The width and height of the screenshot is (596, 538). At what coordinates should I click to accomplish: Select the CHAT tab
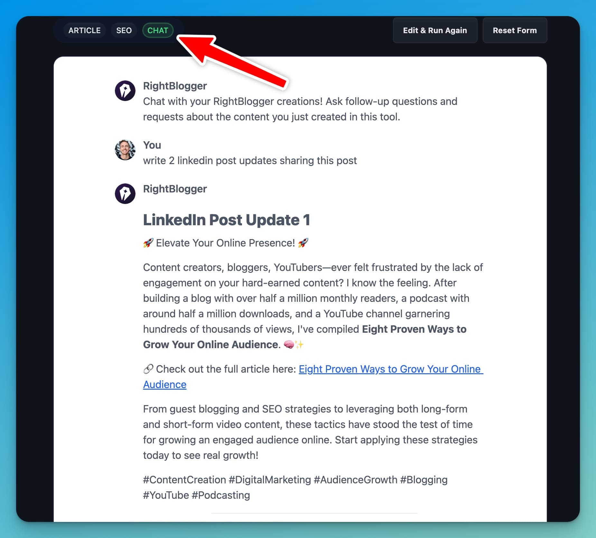pos(158,30)
